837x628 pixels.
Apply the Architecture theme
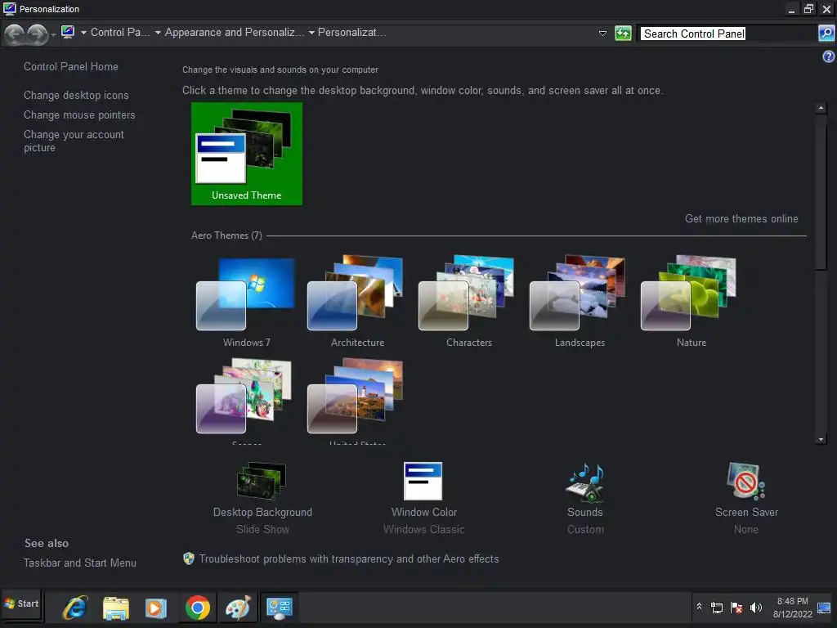357,302
